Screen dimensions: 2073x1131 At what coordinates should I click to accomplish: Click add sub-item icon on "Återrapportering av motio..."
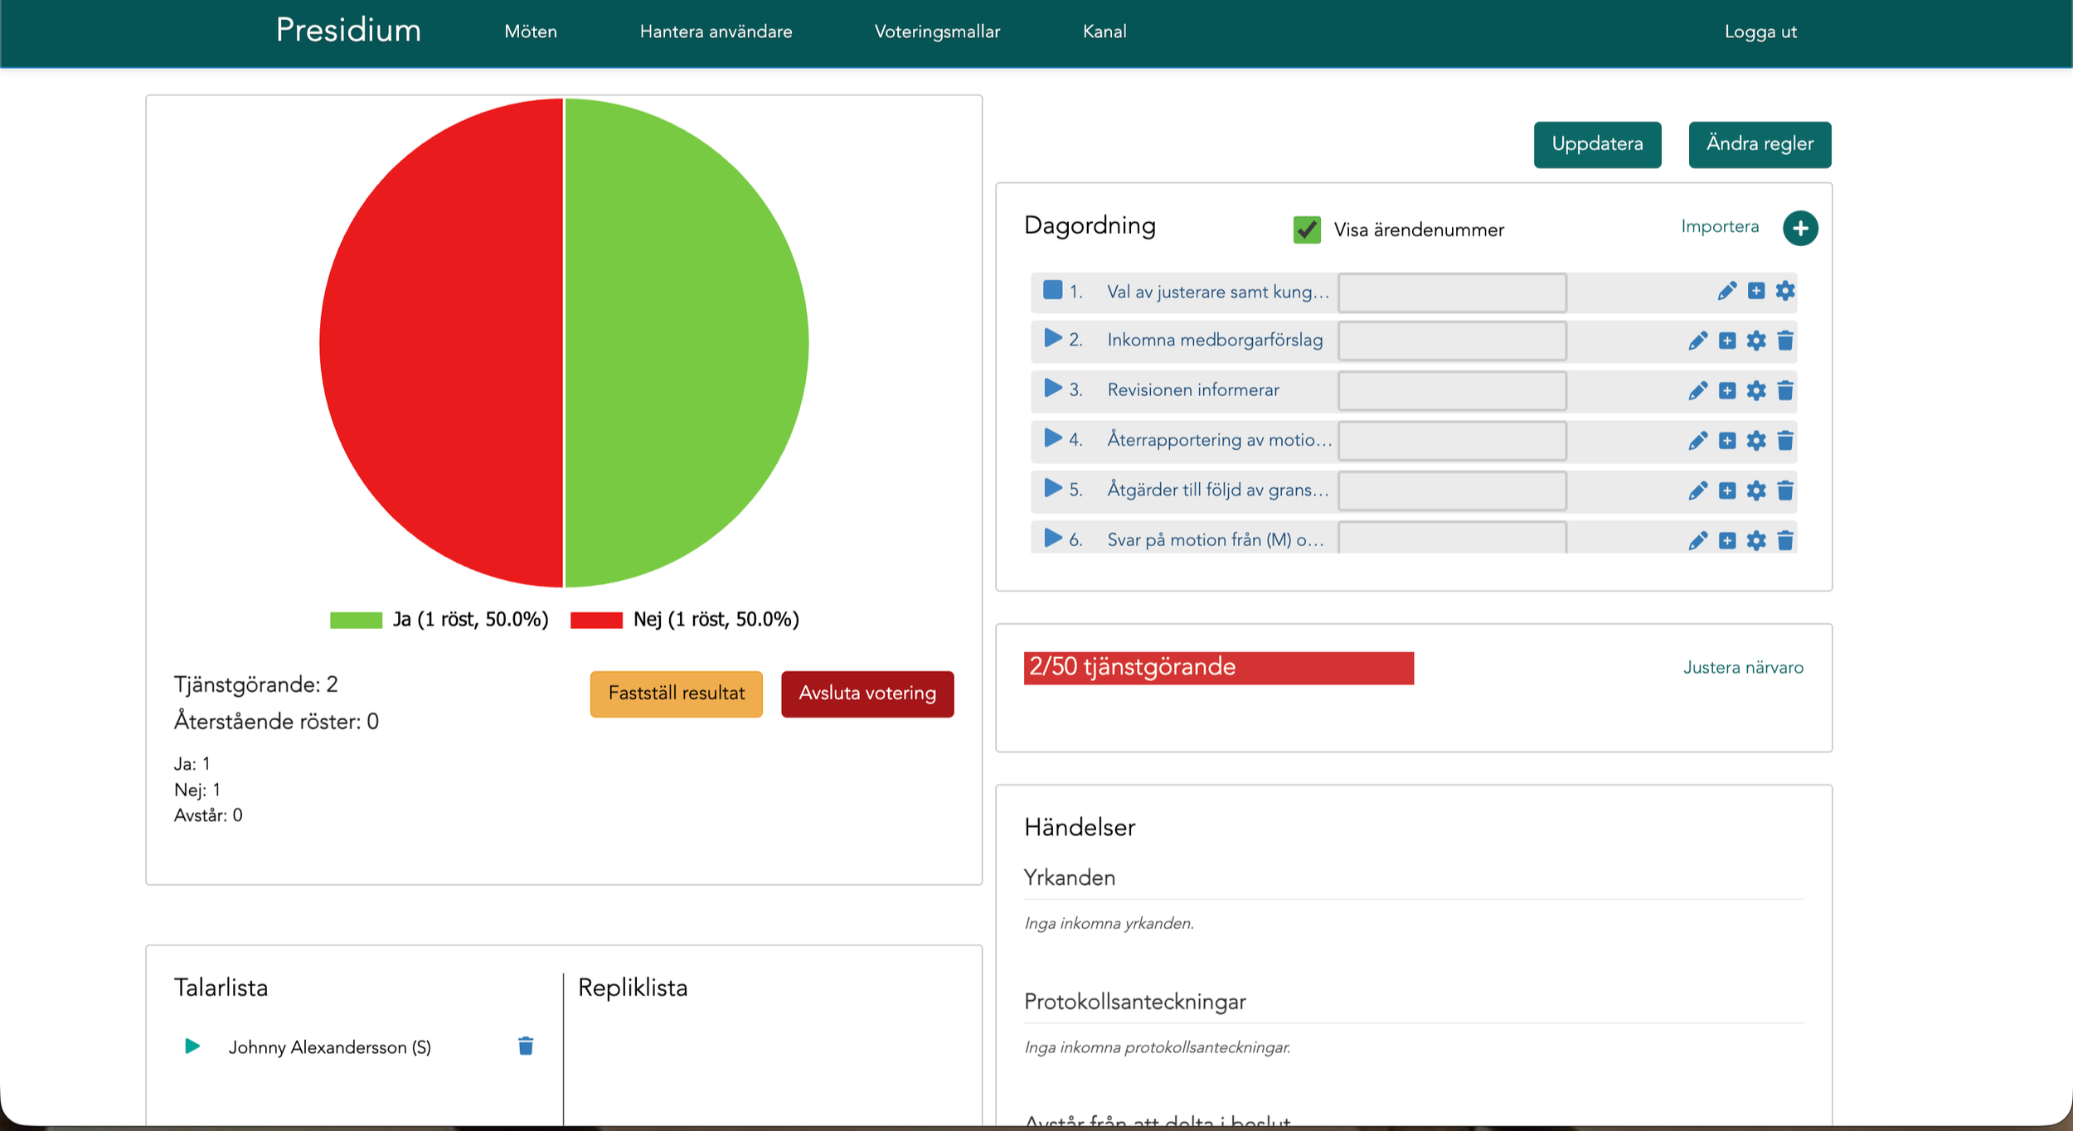(1727, 441)
